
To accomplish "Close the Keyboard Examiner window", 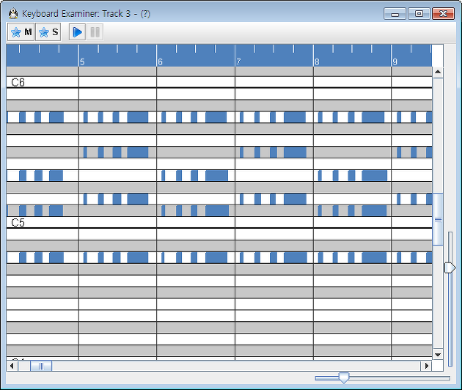I will click(x=443, y=14).
